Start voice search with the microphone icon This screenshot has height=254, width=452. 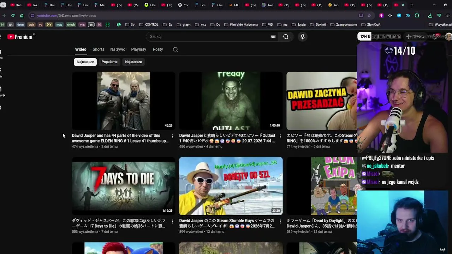(x=302, y=37)
